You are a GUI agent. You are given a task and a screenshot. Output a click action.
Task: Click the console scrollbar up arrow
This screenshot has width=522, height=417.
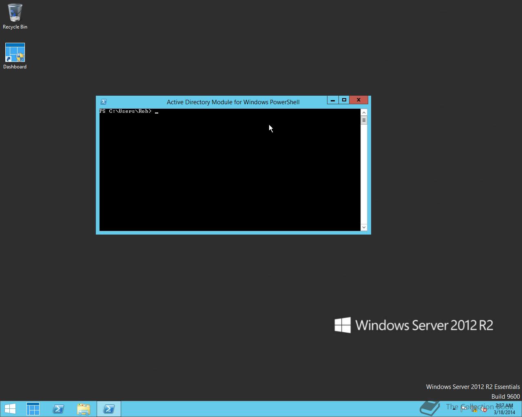pos(364,112)
